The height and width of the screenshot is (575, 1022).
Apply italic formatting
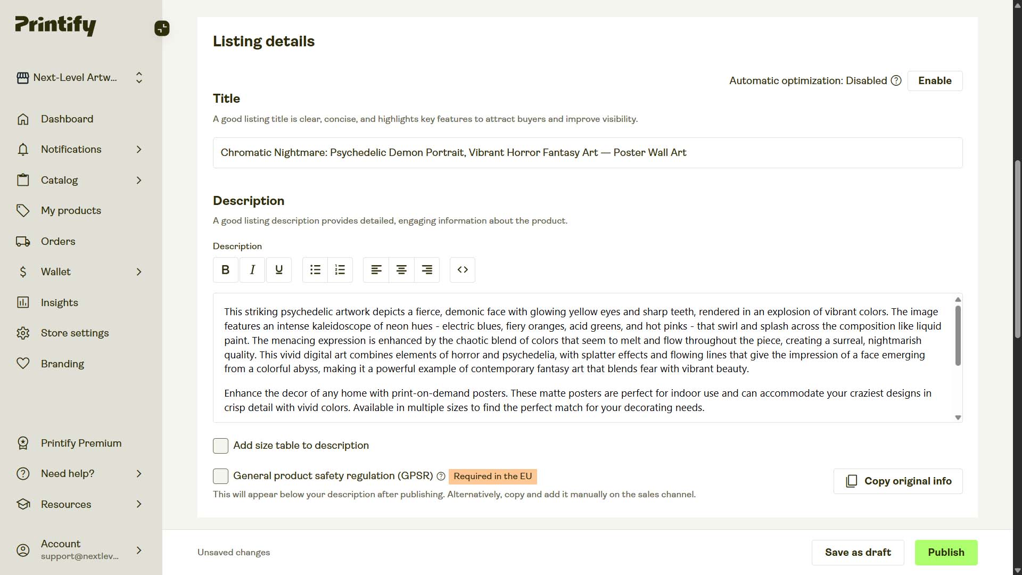252,270
